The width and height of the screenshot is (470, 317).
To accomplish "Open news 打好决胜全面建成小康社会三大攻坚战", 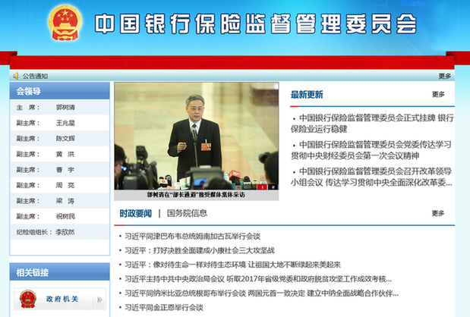I will (200, 250).
